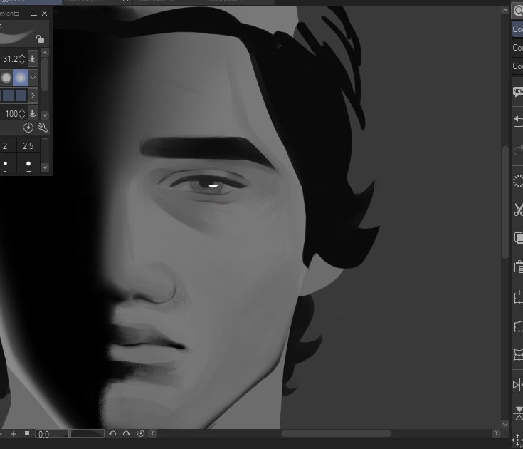Reset the canvas rotation
This screenshot has width=523, height=449.
point(141,433)
